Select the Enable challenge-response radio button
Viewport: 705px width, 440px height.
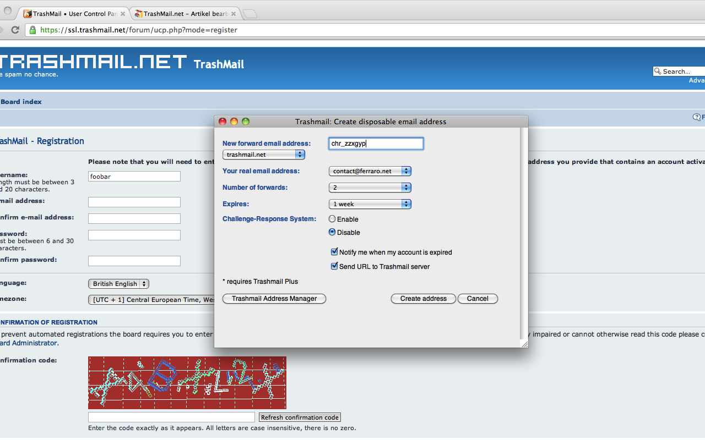[x=332, y=219]
